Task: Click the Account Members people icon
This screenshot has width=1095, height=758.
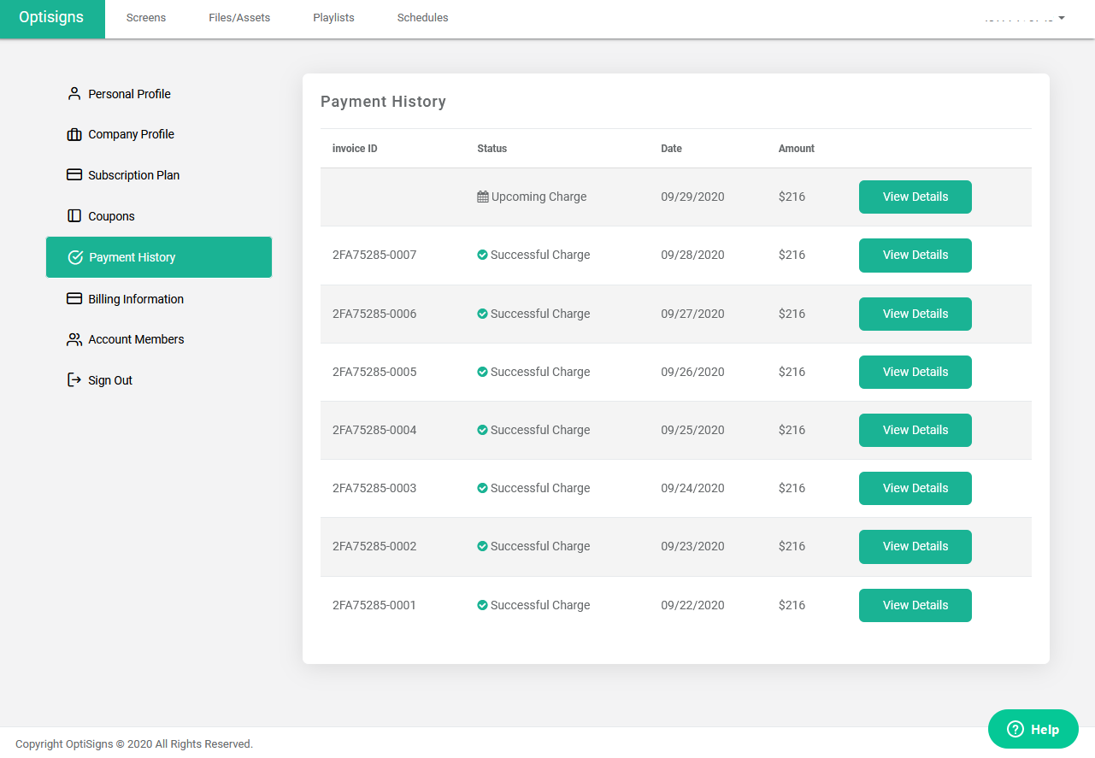Action: coord(74,339)
